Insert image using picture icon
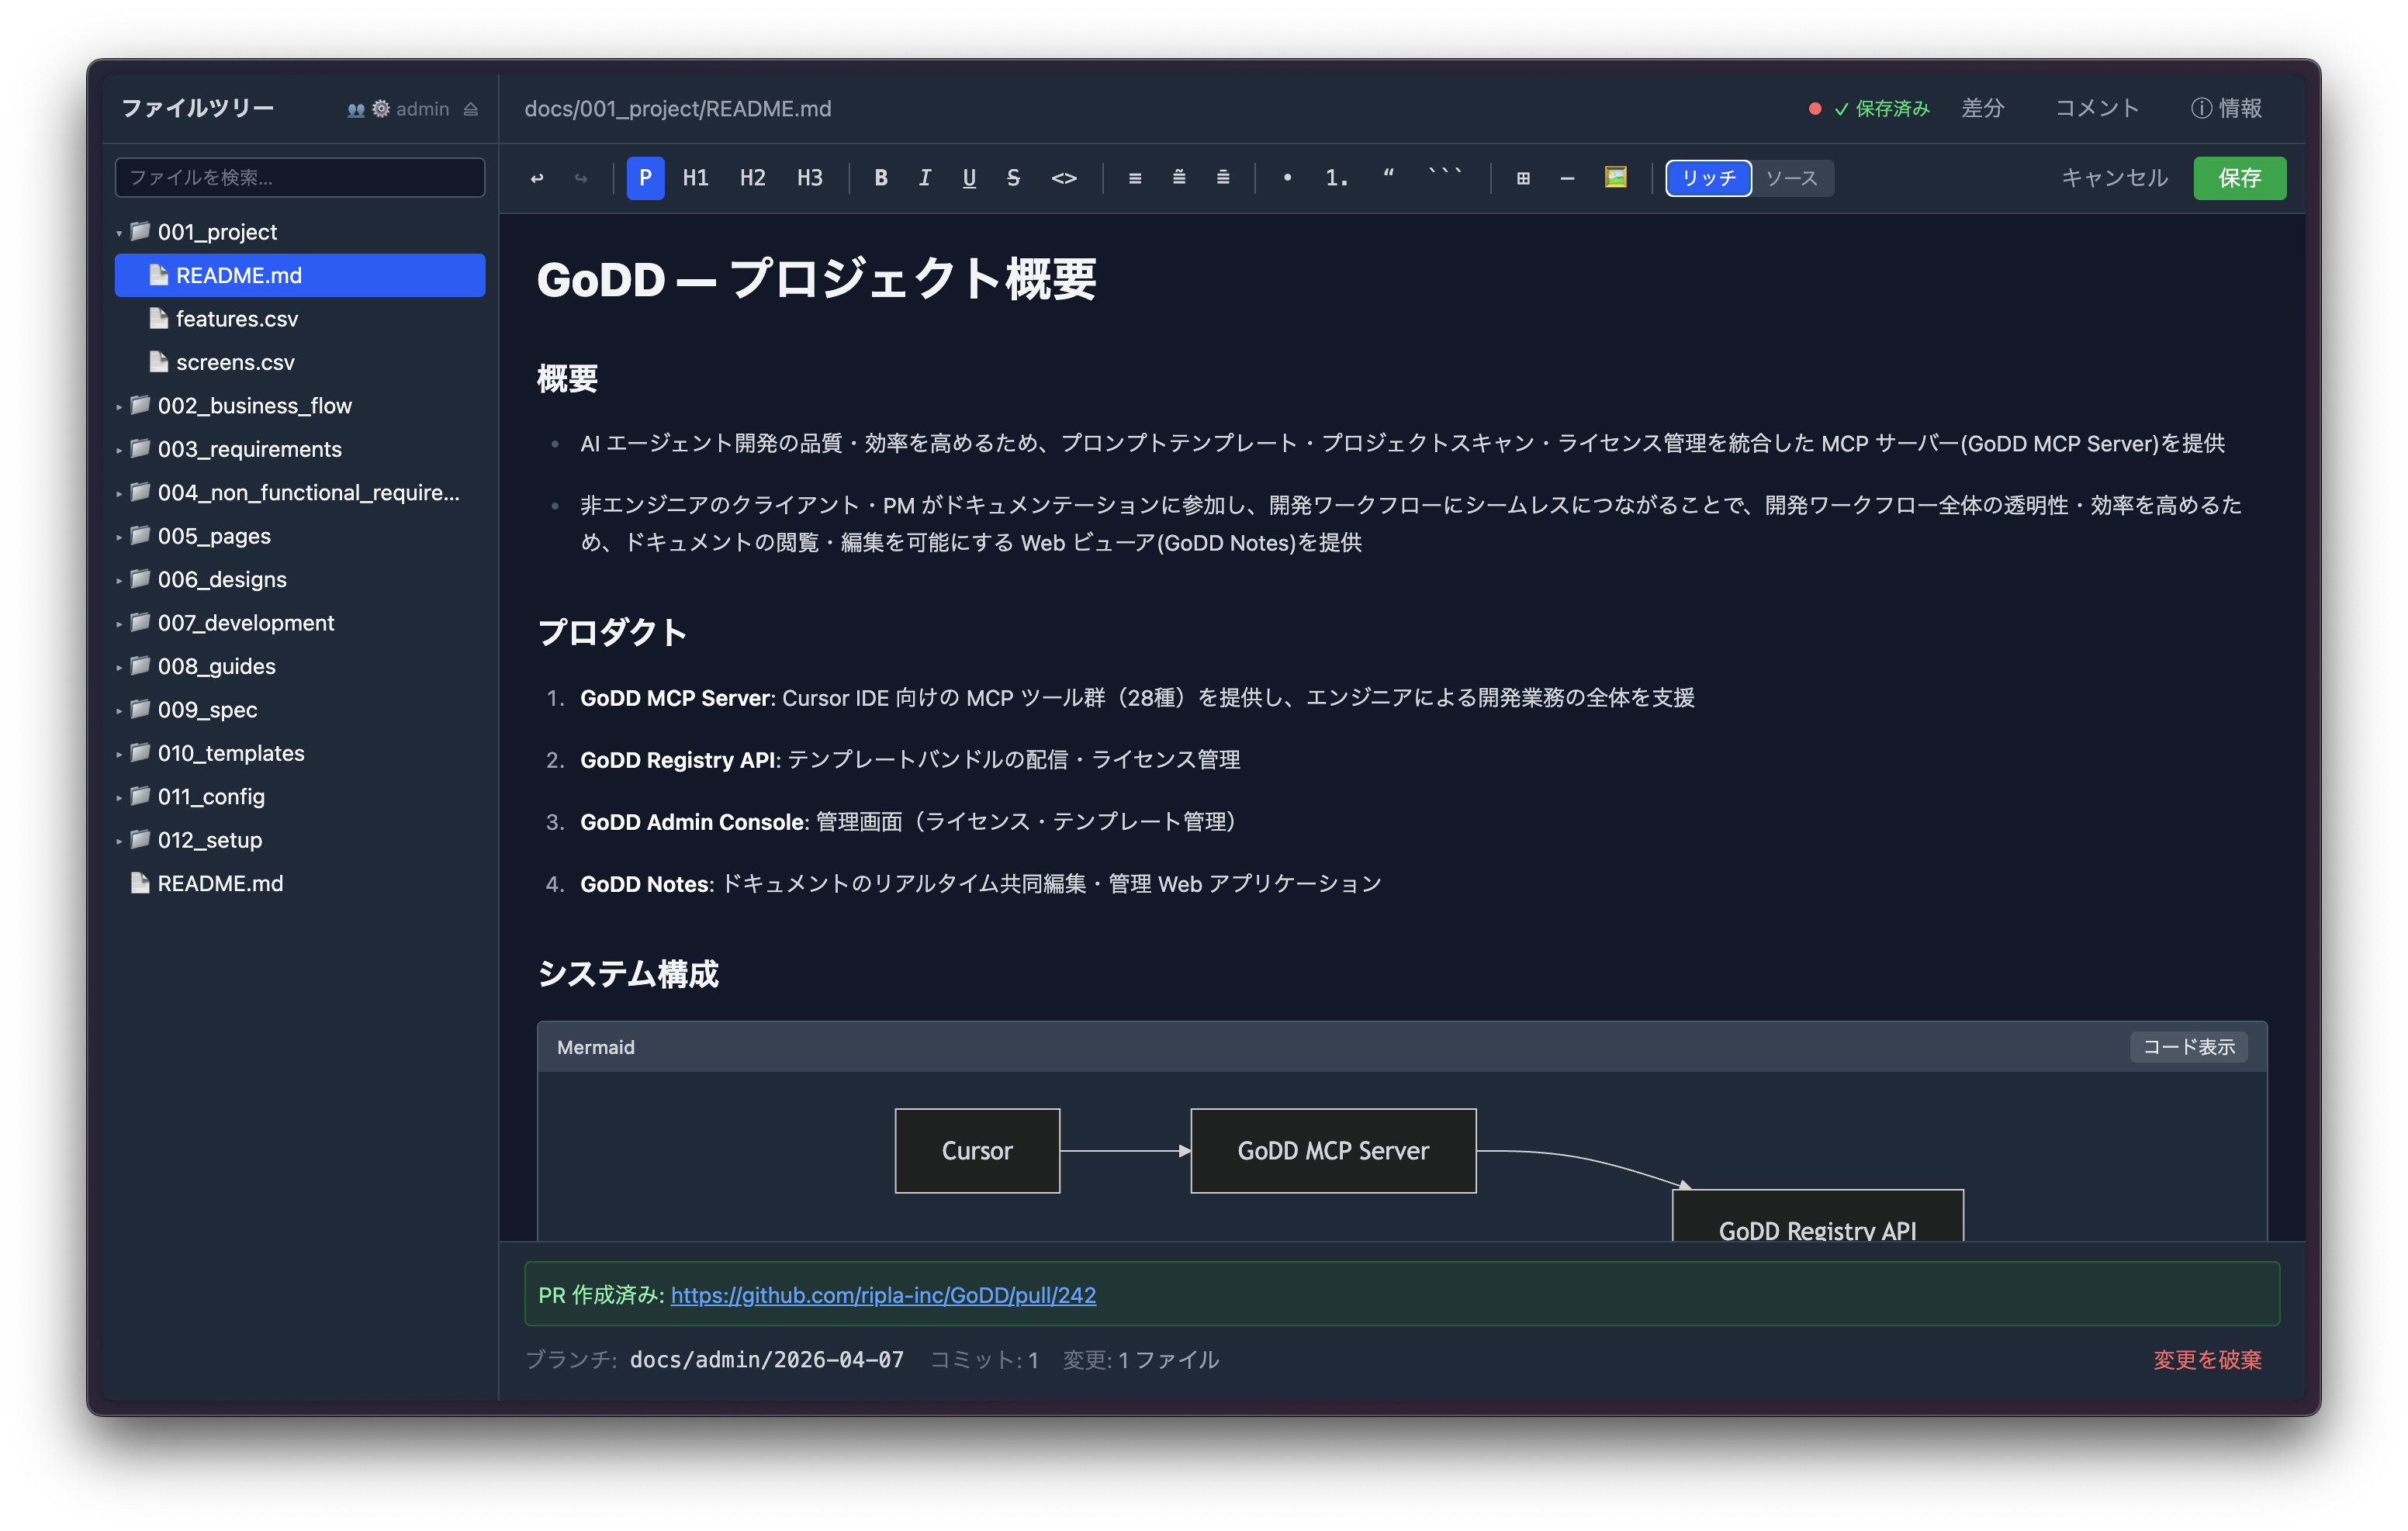Viewport: 2408px width, 1531px height. pos(1615,178)
